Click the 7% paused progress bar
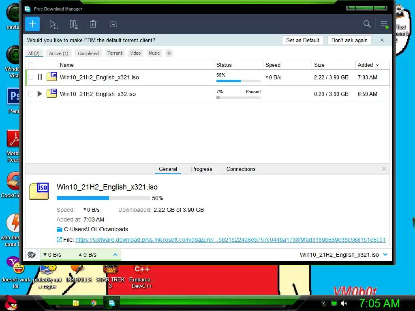The width and height of the screenshot is (415, 311). click(x=238, y=98)
